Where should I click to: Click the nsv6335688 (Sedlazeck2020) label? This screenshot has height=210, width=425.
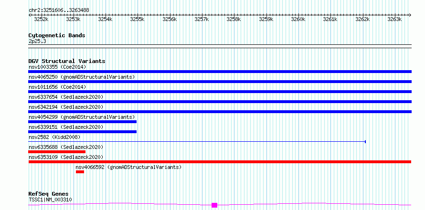tap(66, 147)
